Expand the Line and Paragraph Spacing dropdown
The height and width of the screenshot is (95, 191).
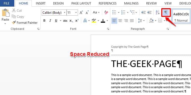[144, 21]
